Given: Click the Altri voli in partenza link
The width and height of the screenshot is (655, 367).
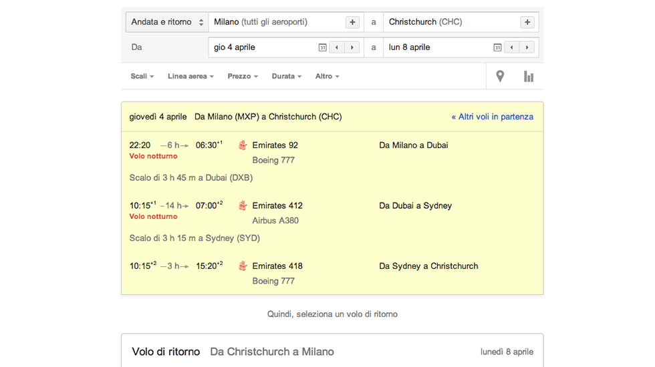Looking at the screenshot, I should [492, 117].
